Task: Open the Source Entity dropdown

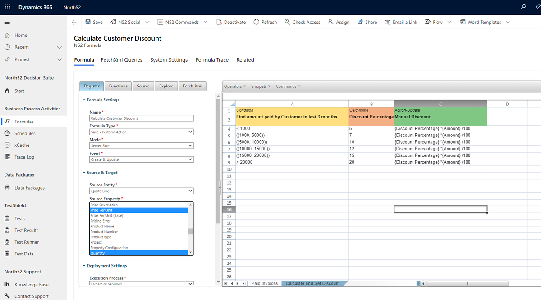Action: tap(141, 191)
